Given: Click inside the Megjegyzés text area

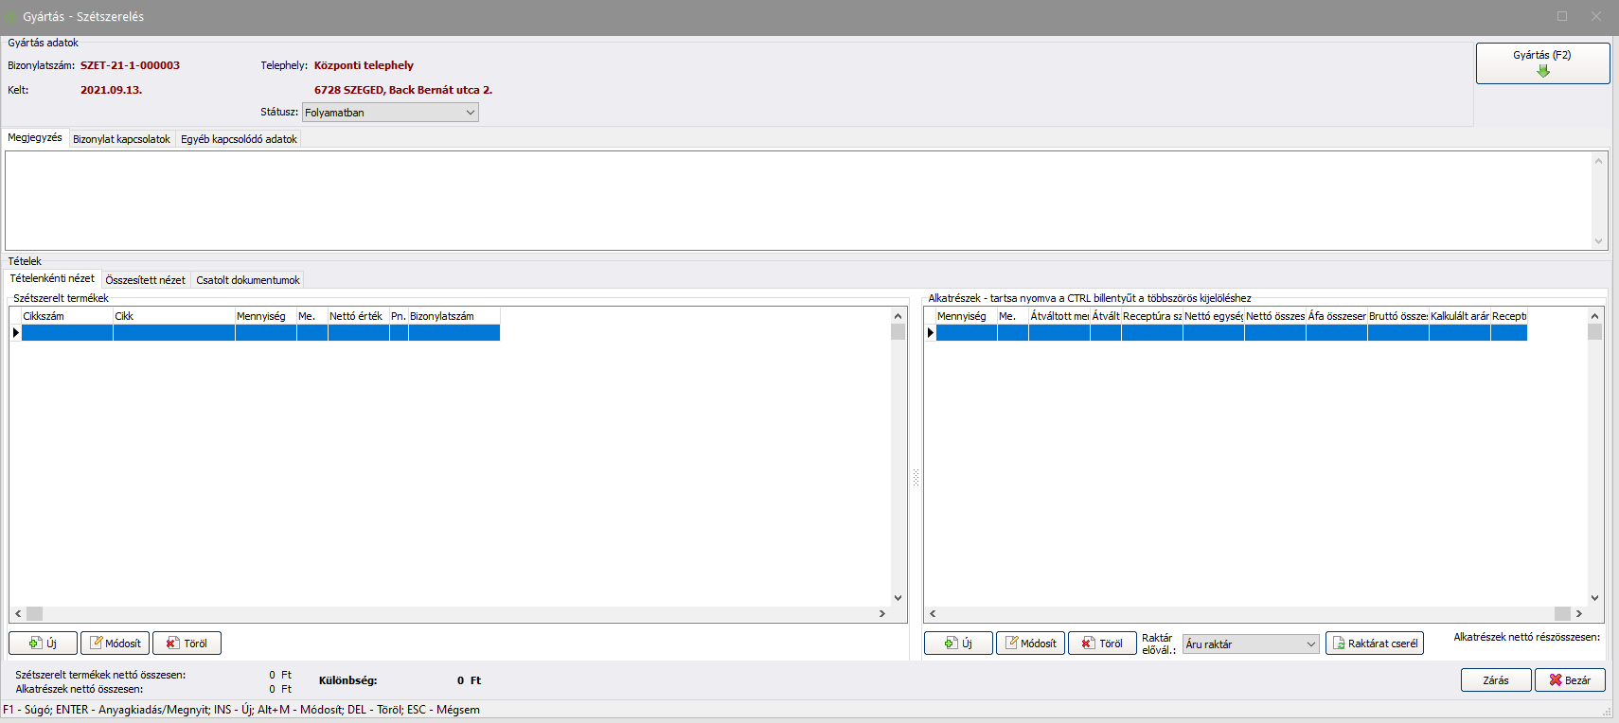Looking at the screenshot, I should [x=795, y=201].
